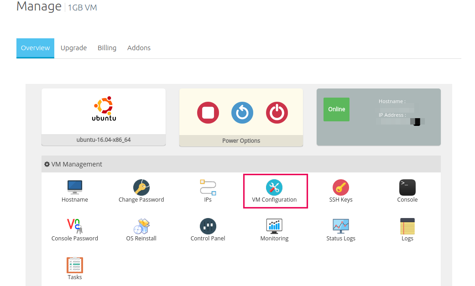Image resolution: width=475 pixels, height=286 pixels.
Task: View server Monitoring graphs
Action: [x=274, y=229]
